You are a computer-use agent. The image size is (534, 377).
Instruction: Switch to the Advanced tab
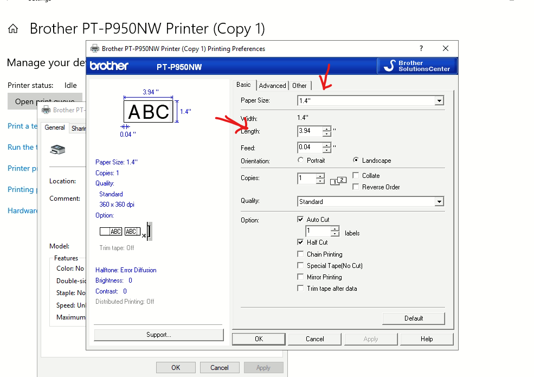(273, 86)
